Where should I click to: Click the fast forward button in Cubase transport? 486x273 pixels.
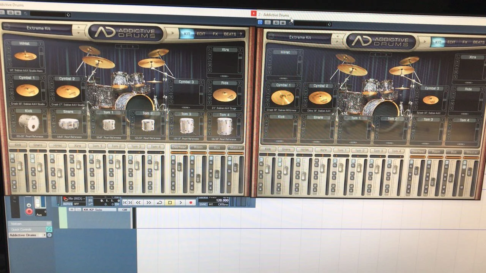click(149, 202)
